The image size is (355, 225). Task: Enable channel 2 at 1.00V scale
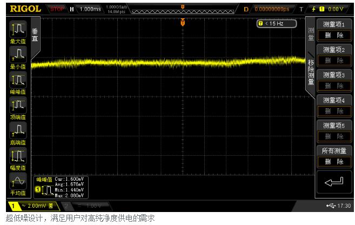click(x=86, y=206)
